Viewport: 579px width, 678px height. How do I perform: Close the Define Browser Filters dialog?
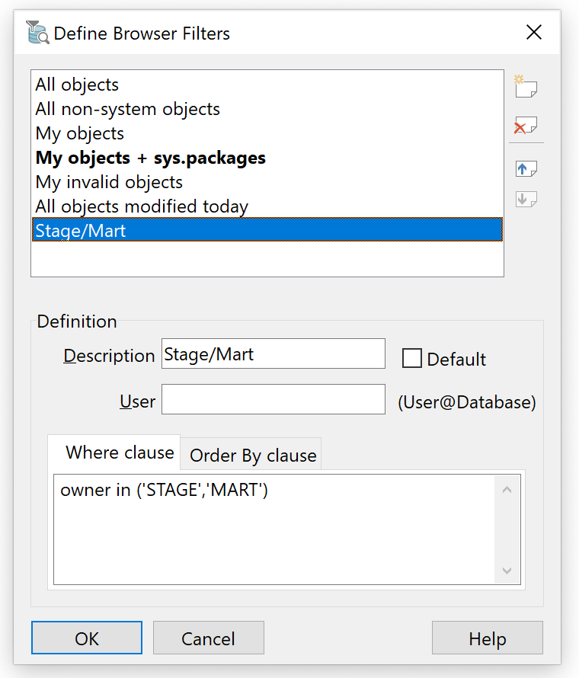(533, 33)
